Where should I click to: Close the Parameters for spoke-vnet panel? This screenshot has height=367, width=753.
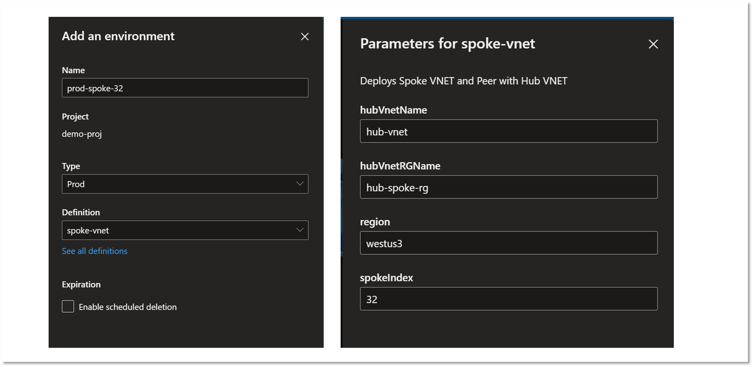(x=653, y=44)
